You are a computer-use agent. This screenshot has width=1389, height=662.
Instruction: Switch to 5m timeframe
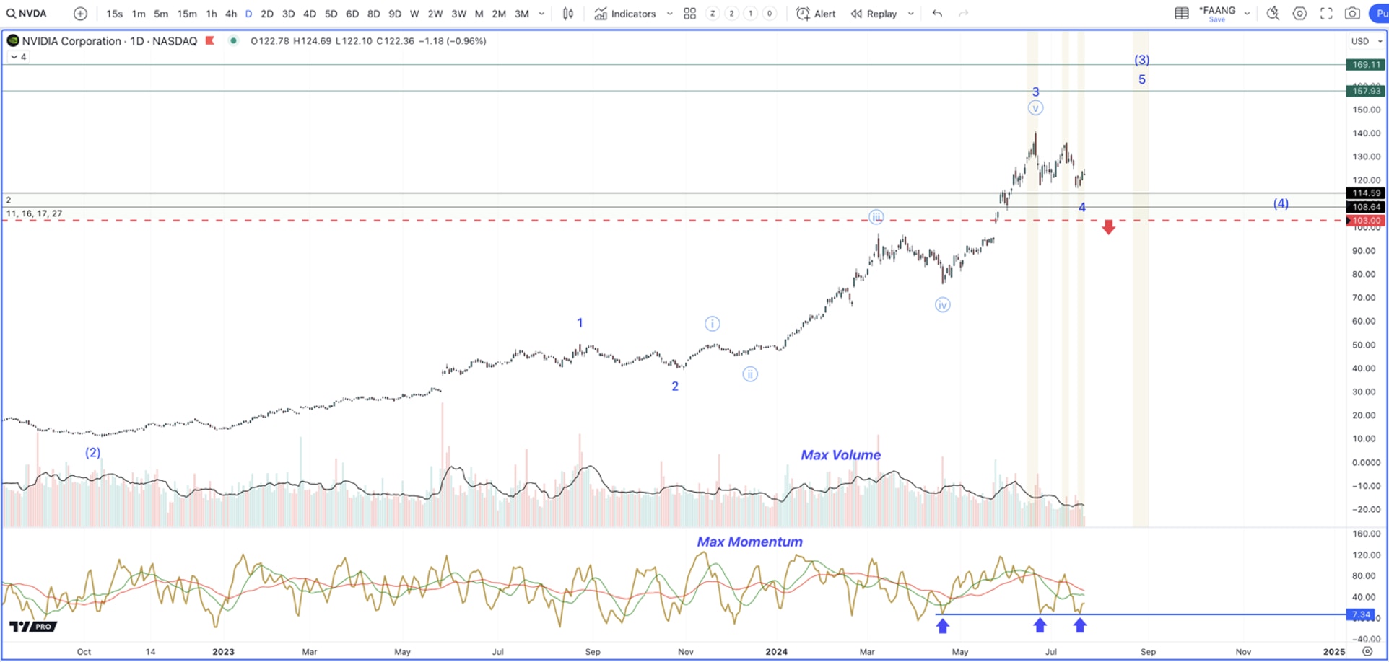pyautogui.click(x=161, y=14)
